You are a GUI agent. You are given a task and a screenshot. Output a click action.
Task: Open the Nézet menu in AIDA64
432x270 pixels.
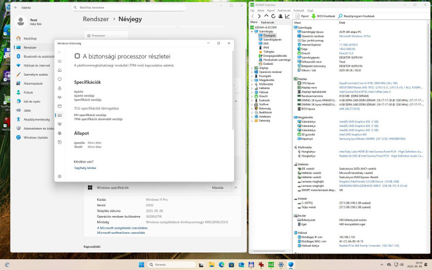[x=261, y=10]
